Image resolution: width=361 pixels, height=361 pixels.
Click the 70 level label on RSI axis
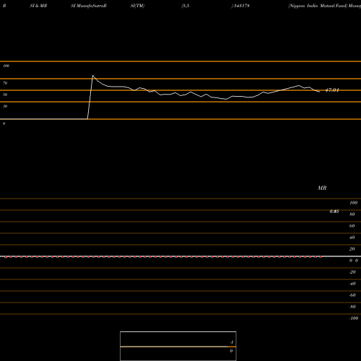5,83
